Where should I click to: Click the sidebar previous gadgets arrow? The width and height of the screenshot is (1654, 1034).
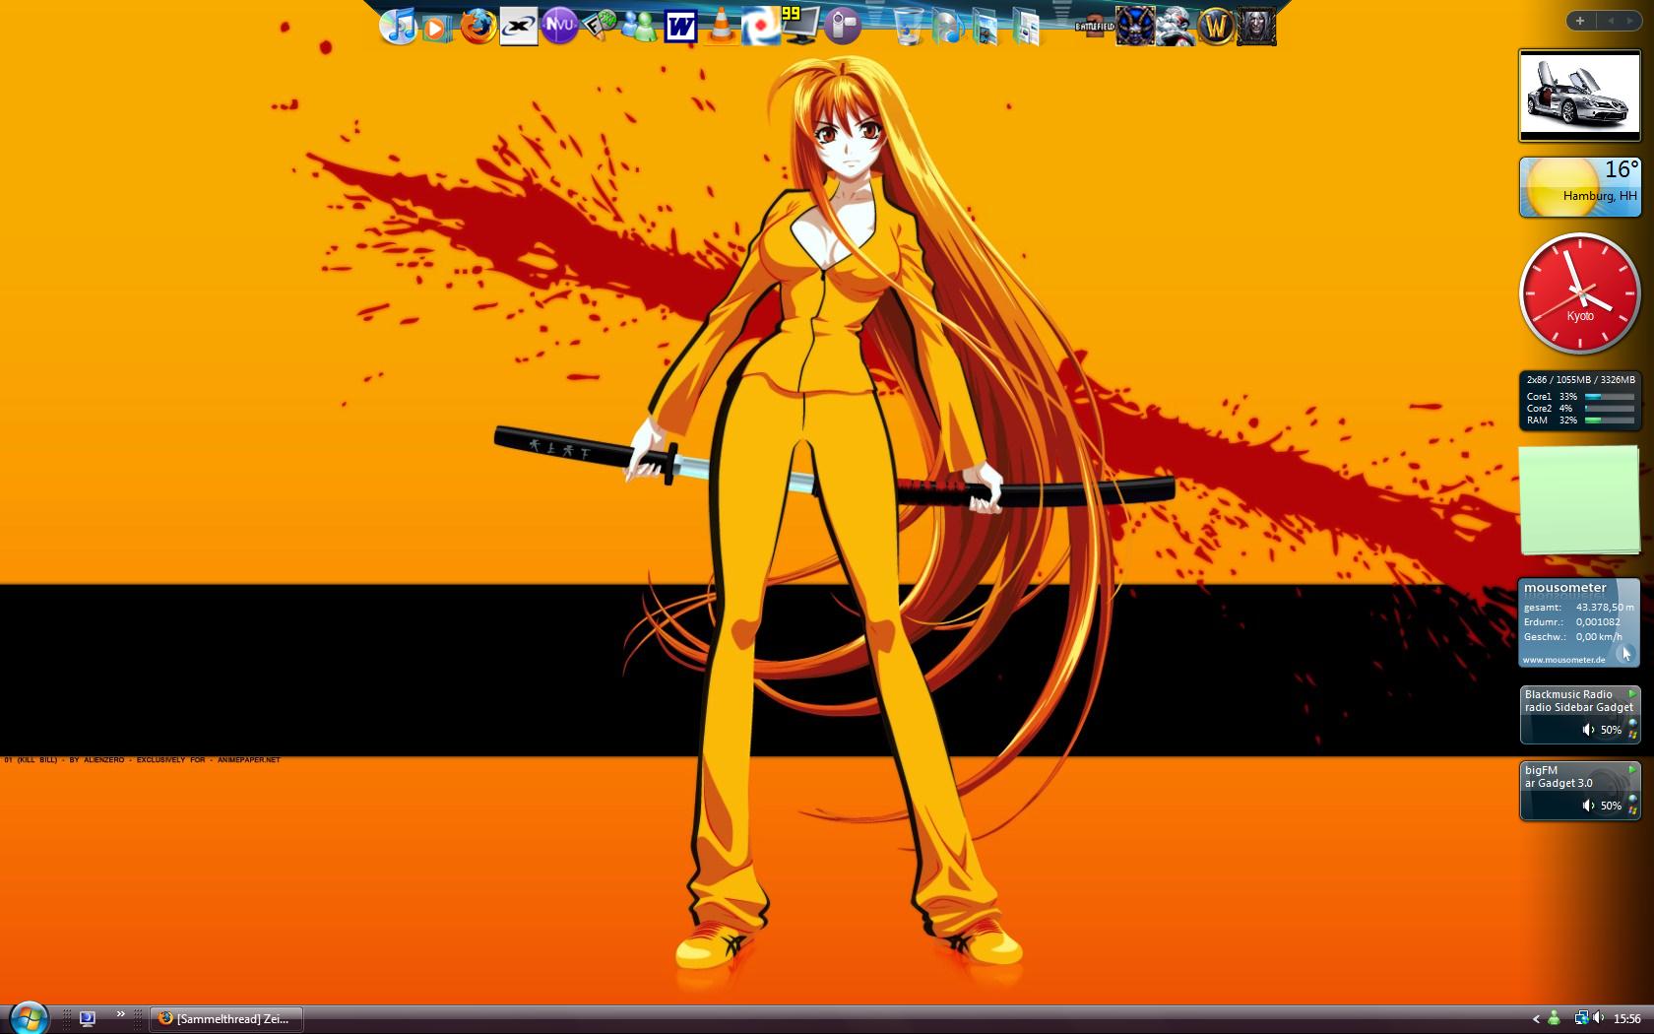click(x=1611, y=21)
